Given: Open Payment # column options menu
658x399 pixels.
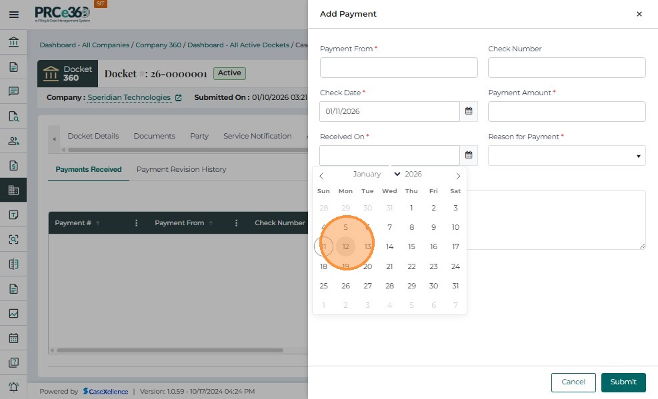Looking at the screenshot, I should click(x=137, y=223).
